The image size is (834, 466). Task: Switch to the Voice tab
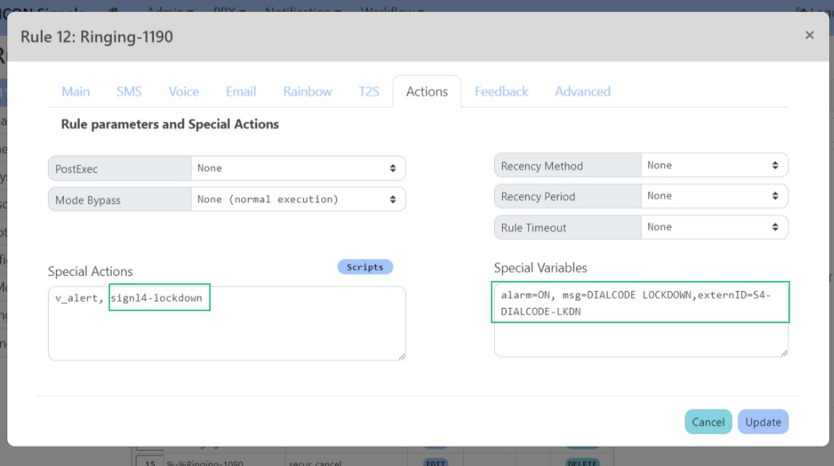183,91
